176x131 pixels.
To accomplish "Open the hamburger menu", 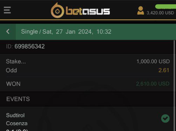I will pos(7,10).
